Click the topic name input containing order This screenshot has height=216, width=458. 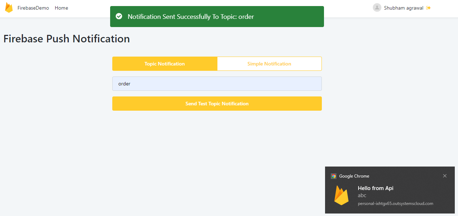(x=217, y=83)
